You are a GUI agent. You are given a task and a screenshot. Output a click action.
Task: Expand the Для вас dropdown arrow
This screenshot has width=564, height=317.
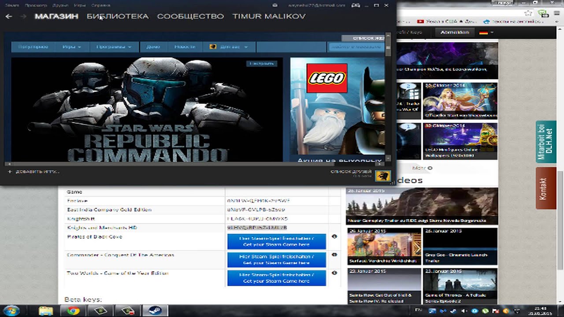[x=246, y=47]
